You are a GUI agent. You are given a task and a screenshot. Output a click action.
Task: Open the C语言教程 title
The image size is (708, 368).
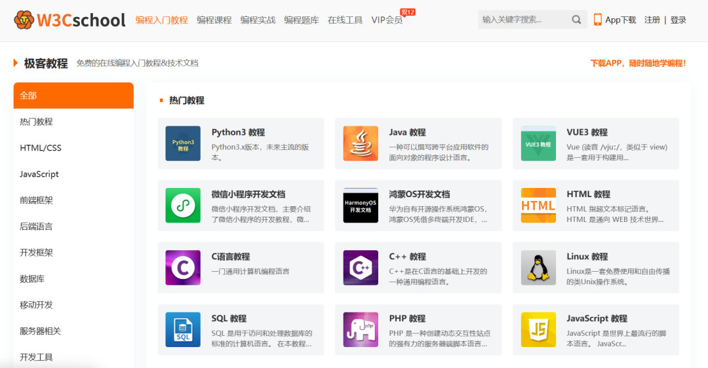click(x=230, y=257)
